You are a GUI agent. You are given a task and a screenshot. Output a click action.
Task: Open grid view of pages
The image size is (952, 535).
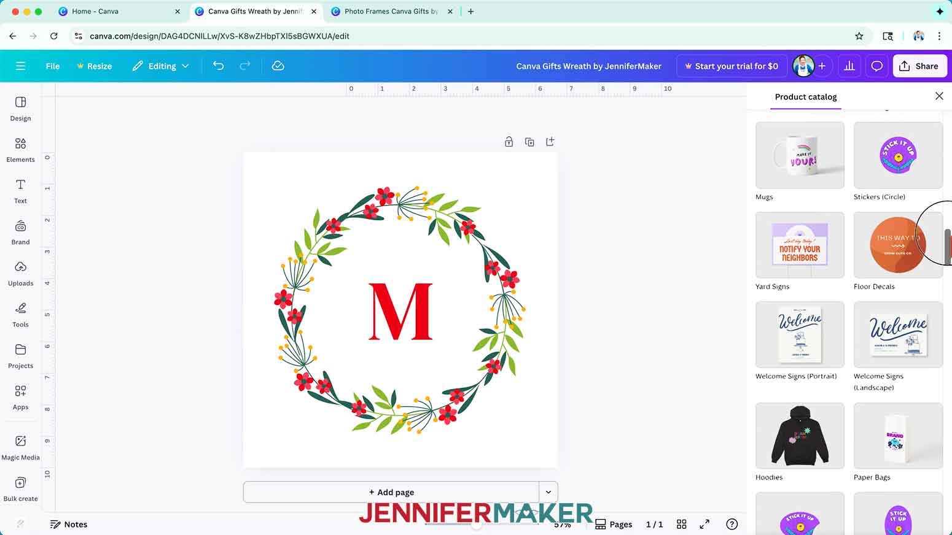click(x=681, y=524)
